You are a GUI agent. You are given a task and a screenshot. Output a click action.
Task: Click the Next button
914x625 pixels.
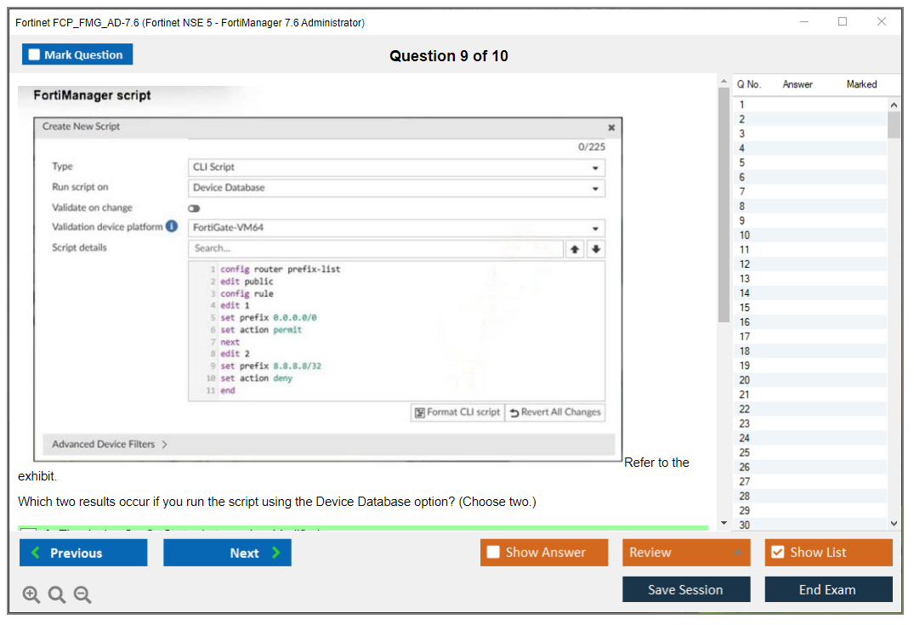click(x=227, y=552)
